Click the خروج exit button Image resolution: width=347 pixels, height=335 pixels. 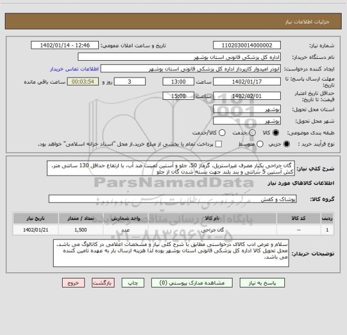[x=73, y=283]
